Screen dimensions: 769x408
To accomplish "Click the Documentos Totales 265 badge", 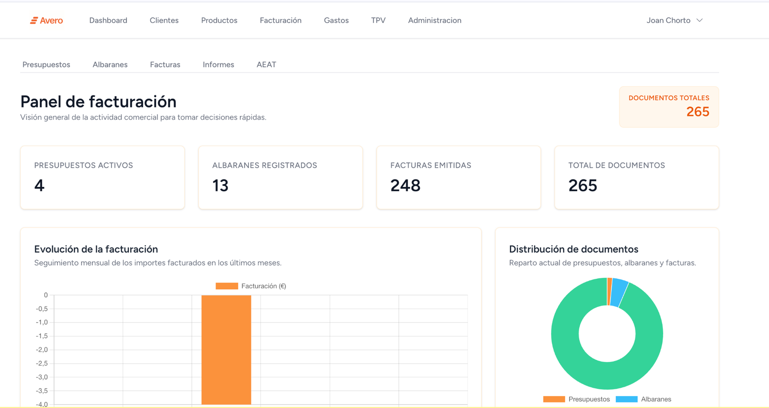I will click(x=669, y=107).
